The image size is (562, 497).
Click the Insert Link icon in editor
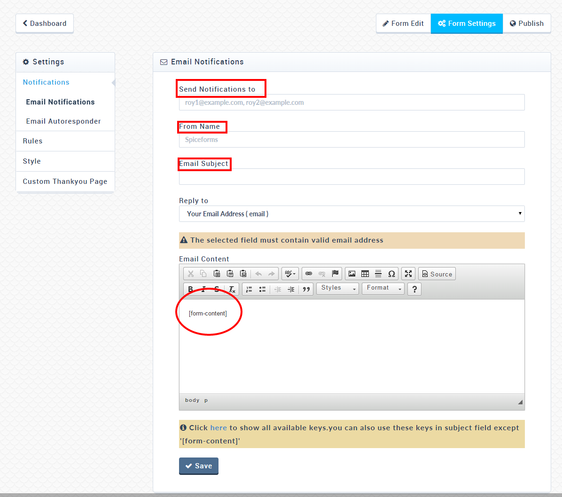[309, 274]
